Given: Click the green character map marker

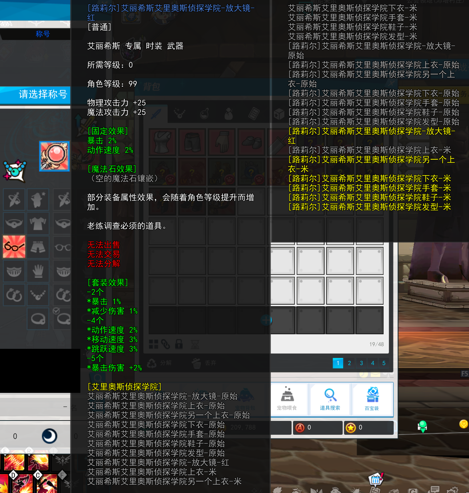Looking at the screenshot, I should pos(422,426).
